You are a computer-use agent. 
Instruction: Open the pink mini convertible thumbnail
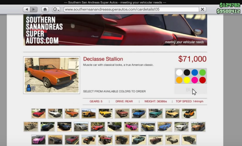click(131, 127)
